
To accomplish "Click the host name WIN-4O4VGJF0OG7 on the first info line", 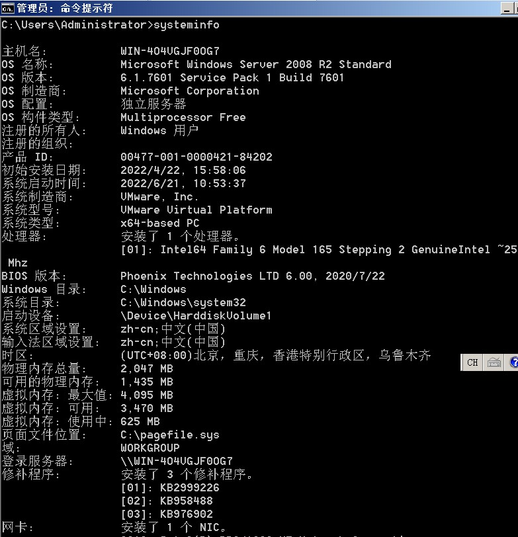I will point(170,51).
